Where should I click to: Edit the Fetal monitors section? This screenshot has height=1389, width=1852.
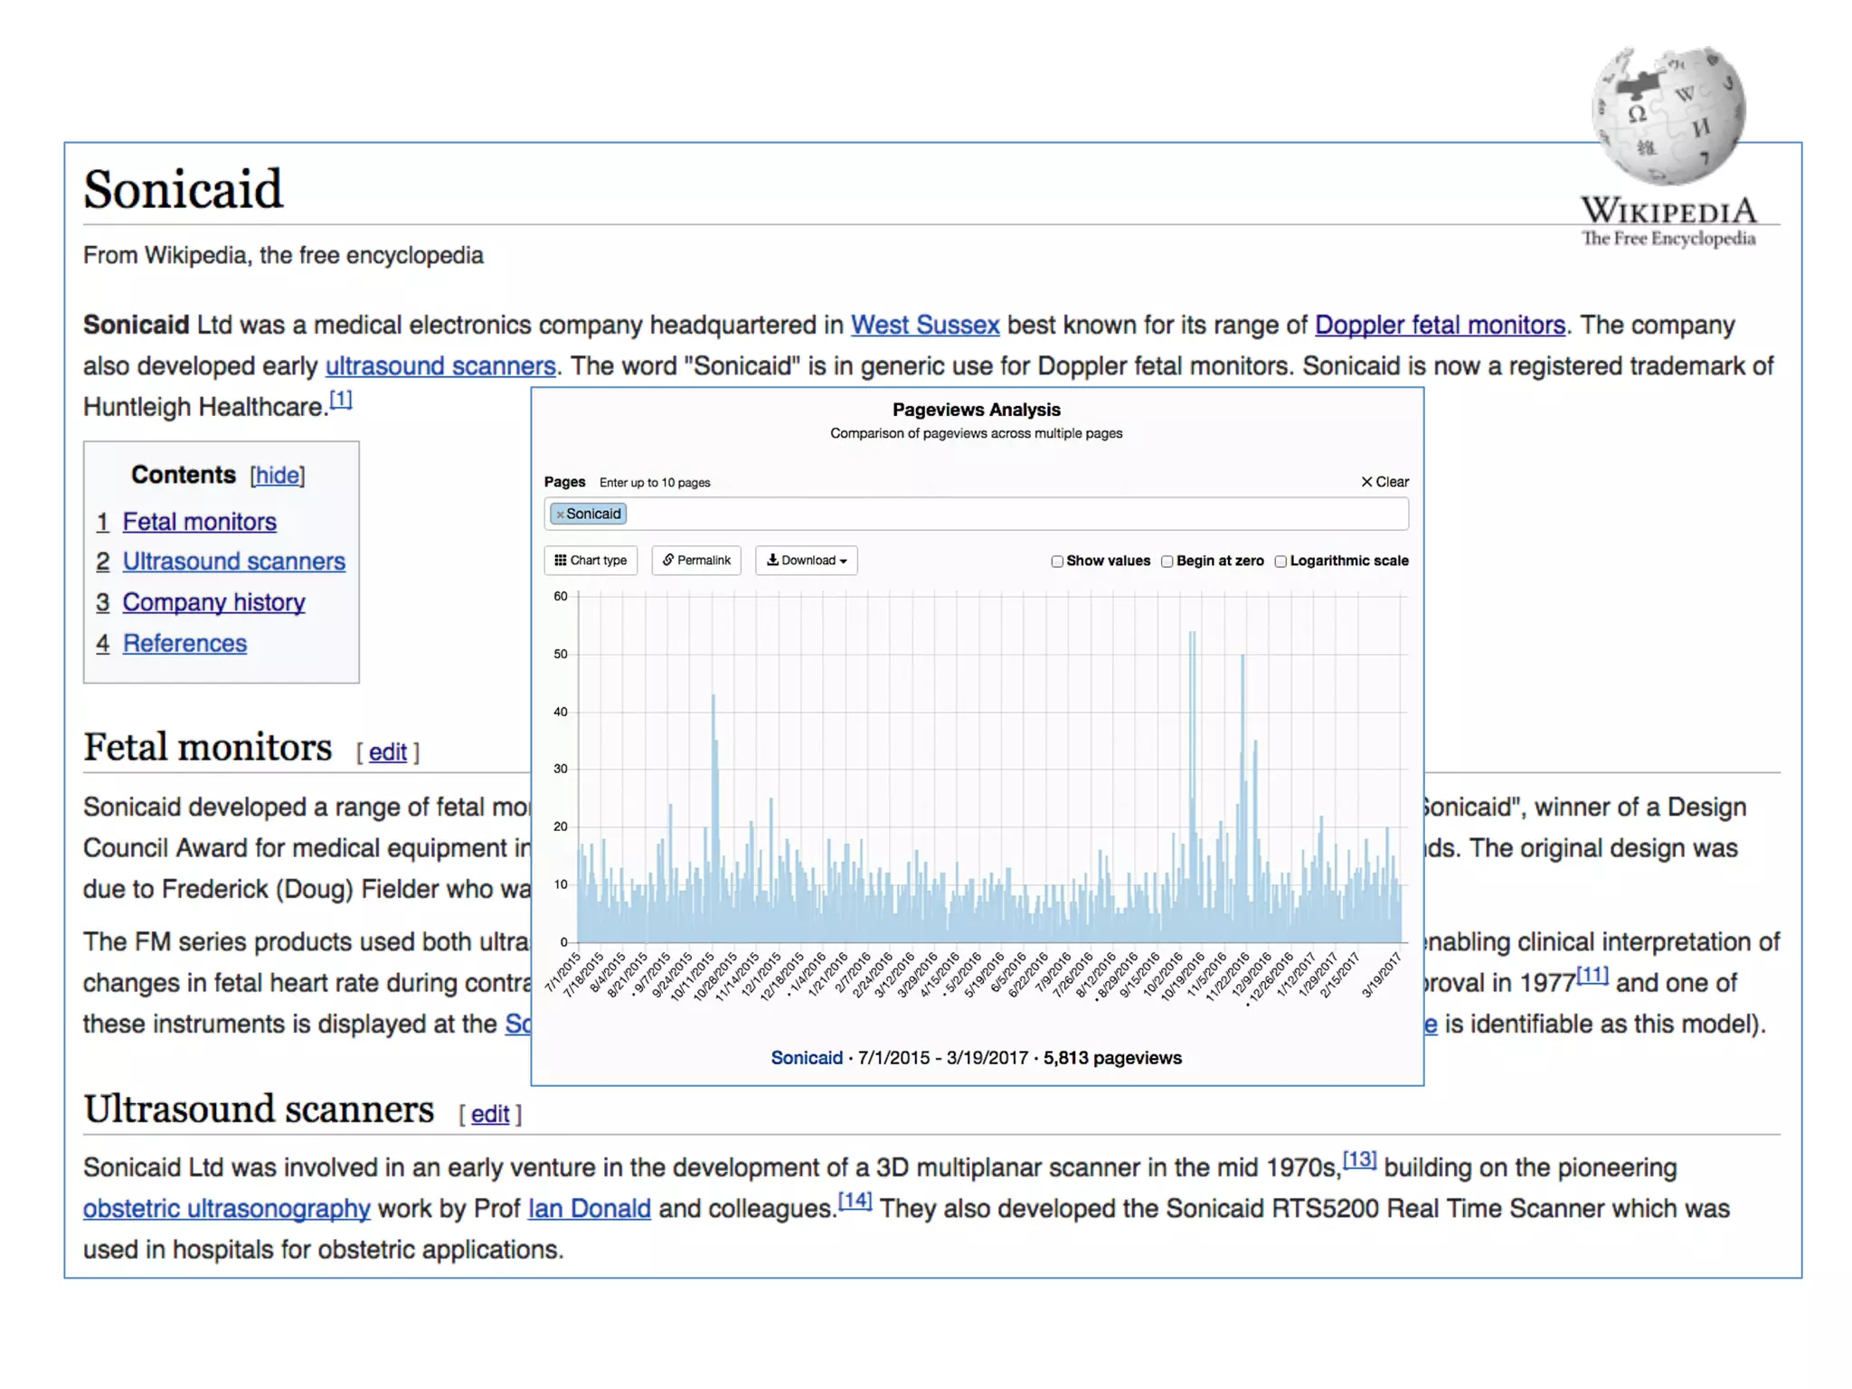(x=387, y=752)
